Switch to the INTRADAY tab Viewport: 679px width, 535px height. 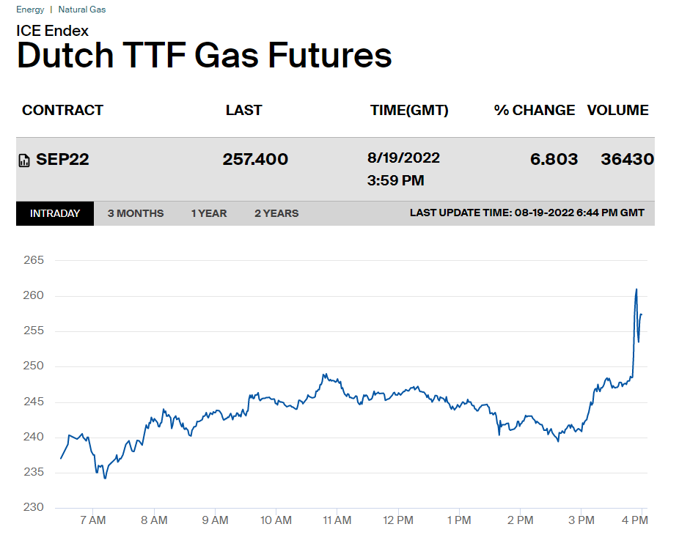55,213
